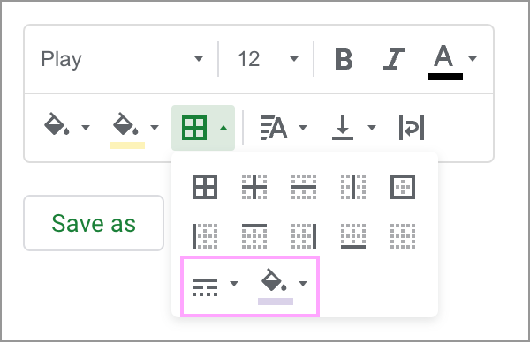Expand border color dropdown arrow
This screenshot has width=530, height=342.
click(x=303, y=283)
